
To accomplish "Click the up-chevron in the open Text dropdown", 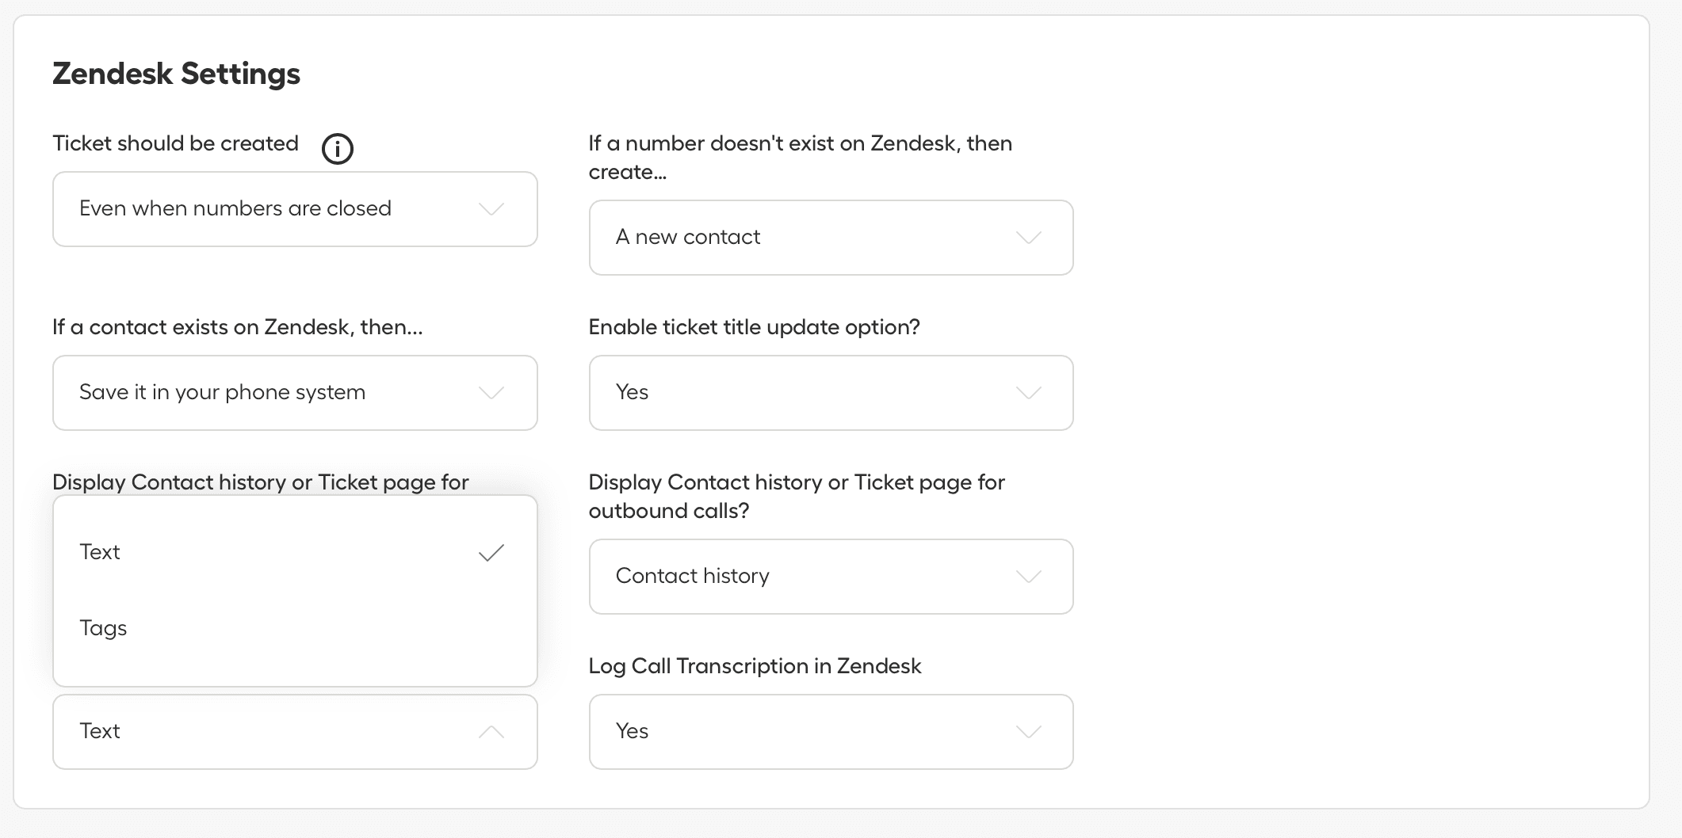I will [491, 732].
